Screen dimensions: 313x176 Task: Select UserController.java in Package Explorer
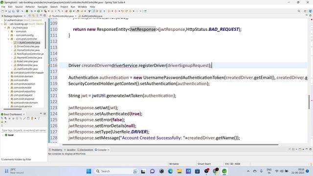27,69
